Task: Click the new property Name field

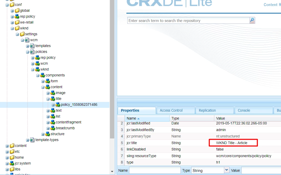Action: point(155,170)
